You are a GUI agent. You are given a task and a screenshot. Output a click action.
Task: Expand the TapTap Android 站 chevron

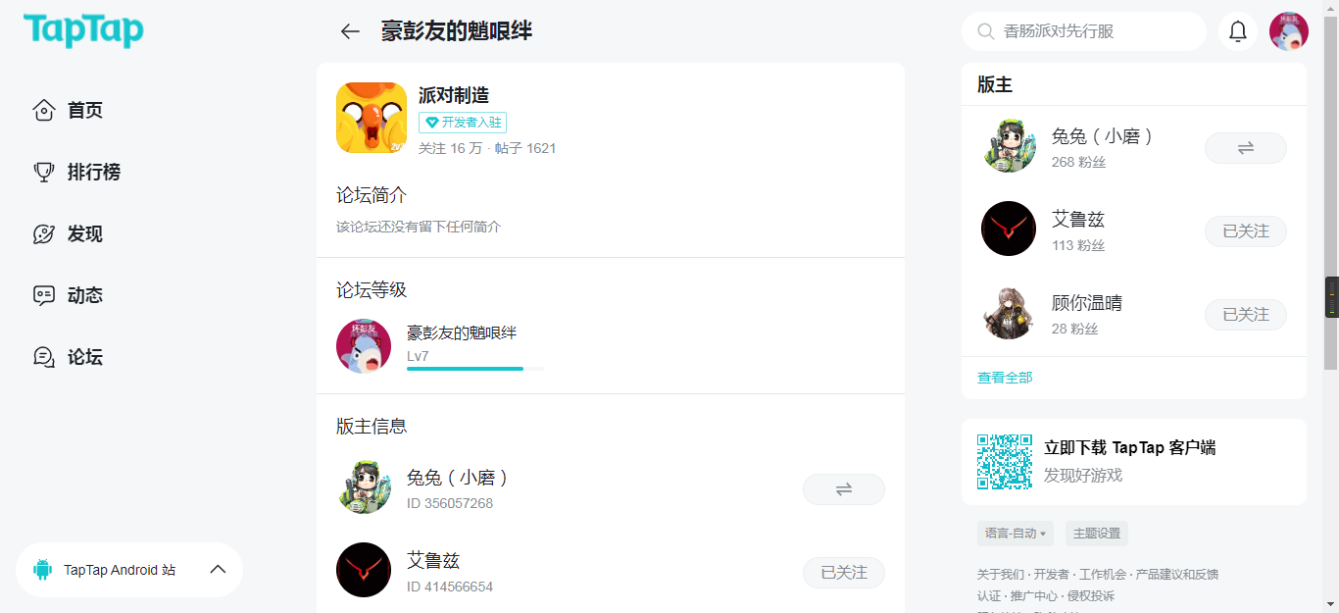(218, 570)
